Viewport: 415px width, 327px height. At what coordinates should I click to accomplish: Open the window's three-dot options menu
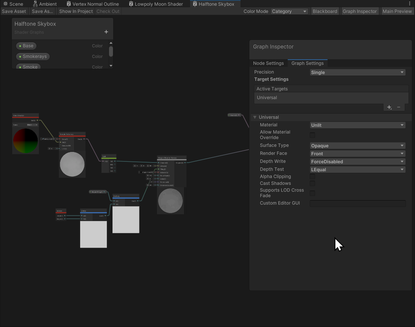coord(409,4)
